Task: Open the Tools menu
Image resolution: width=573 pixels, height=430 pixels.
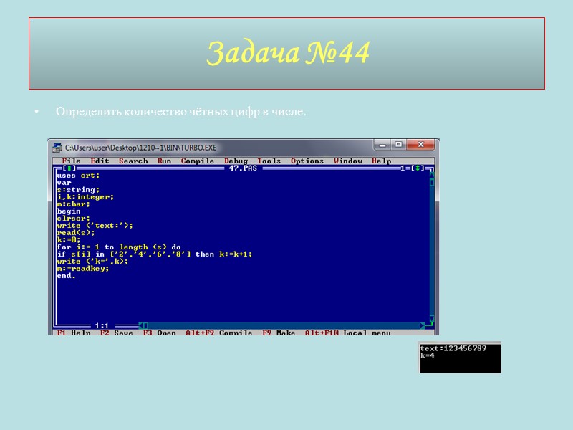Action: [x=269, y=161]
